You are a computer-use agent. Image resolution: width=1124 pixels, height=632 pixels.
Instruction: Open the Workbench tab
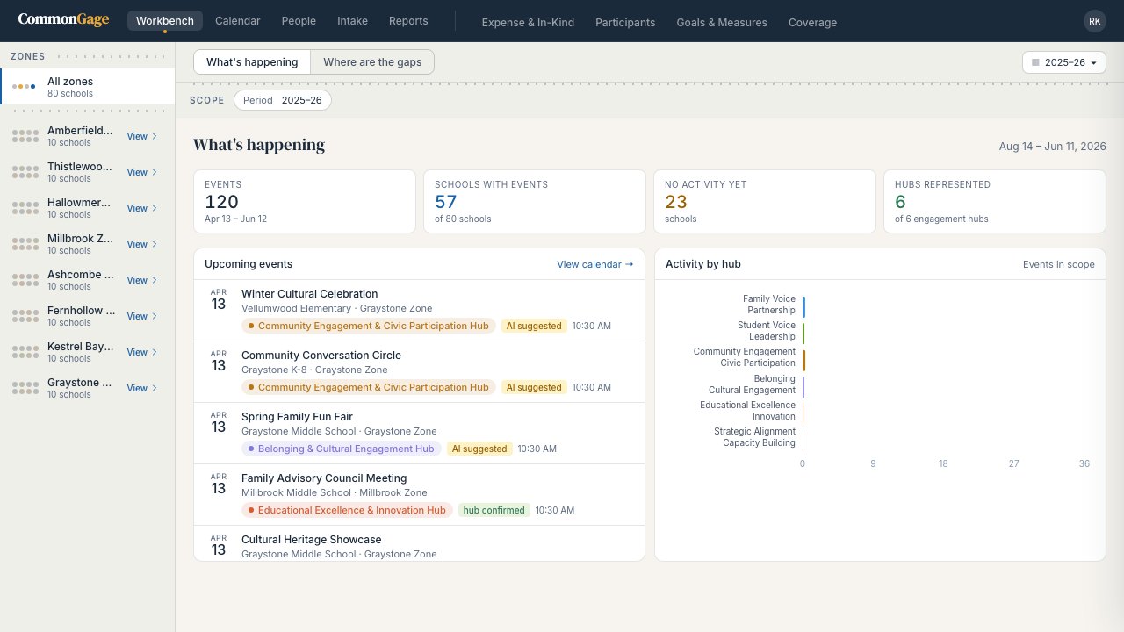165,21
